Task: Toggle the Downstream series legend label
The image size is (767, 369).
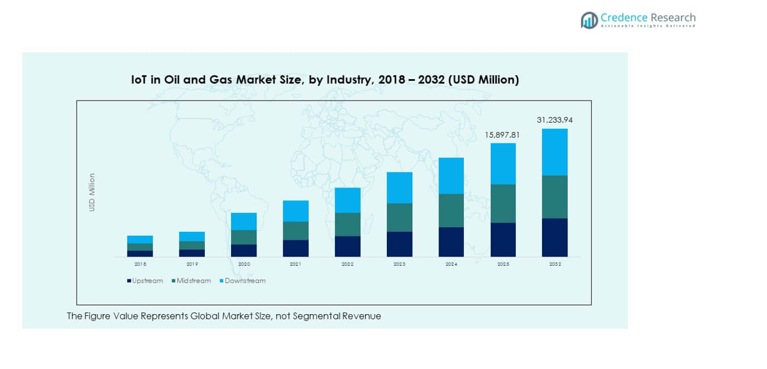Action: click(x=245, y=281)
